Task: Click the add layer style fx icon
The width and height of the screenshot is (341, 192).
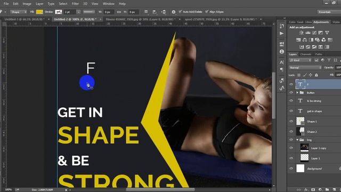Action: (306, 190)
